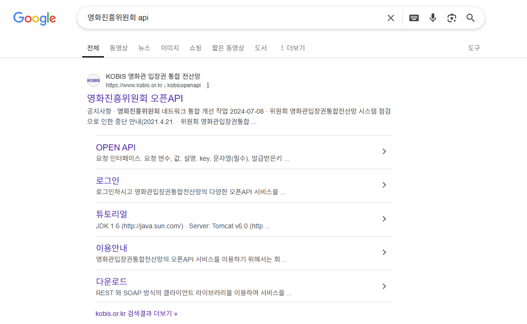
Task: Open the 튜토리얼 sitelink
Action: [x=112, y=214]
